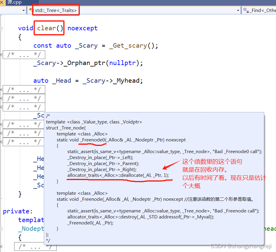Click the _Freenode0(_Al, _Ptr); call line
276x252 pixels.
[x=90, y=223]
